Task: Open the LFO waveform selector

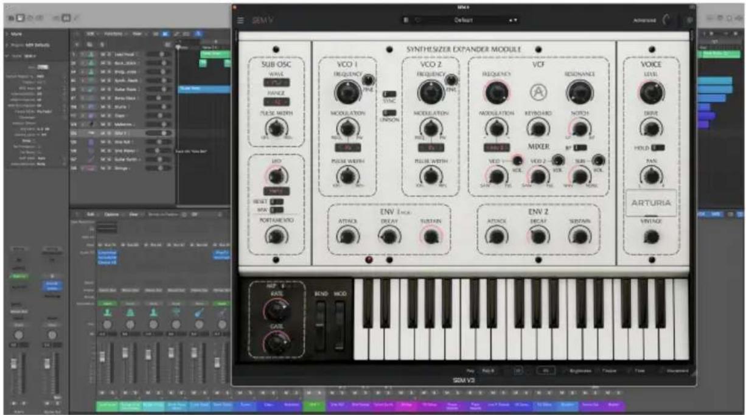Action: click(276, 190)
